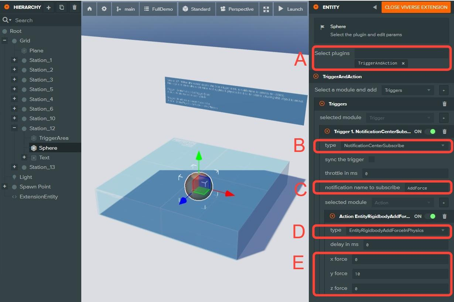This screenshot has height=302, width=454.
Task: Remove the TriggerAndAction plugin tag
Action: click(403, 63)
